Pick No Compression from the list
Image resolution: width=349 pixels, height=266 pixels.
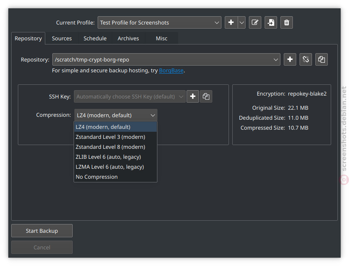[x=96, y=177]
